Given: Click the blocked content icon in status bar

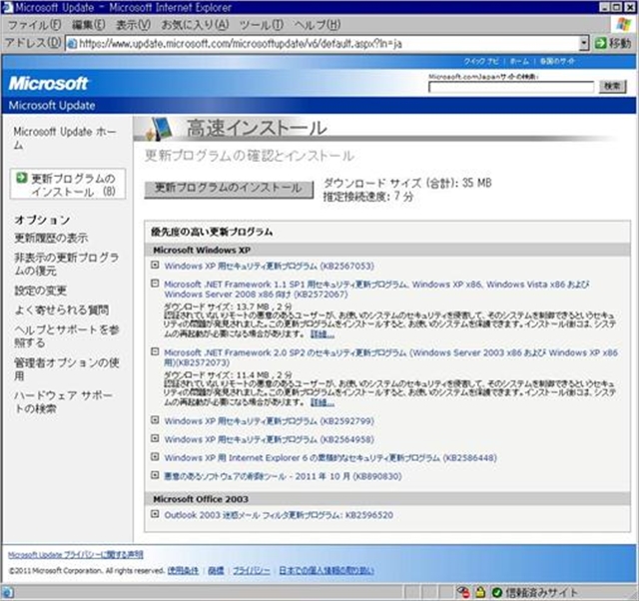Looking at the screenshot, I should [x=463, y=592].
